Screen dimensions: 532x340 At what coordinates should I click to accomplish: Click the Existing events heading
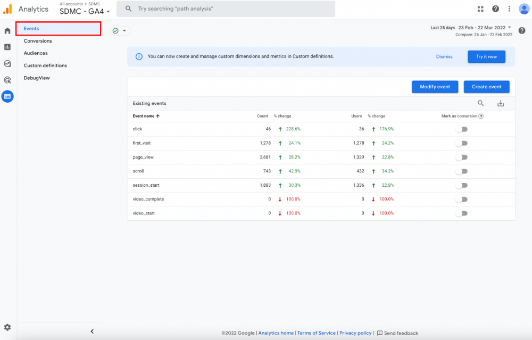[149, 104]
